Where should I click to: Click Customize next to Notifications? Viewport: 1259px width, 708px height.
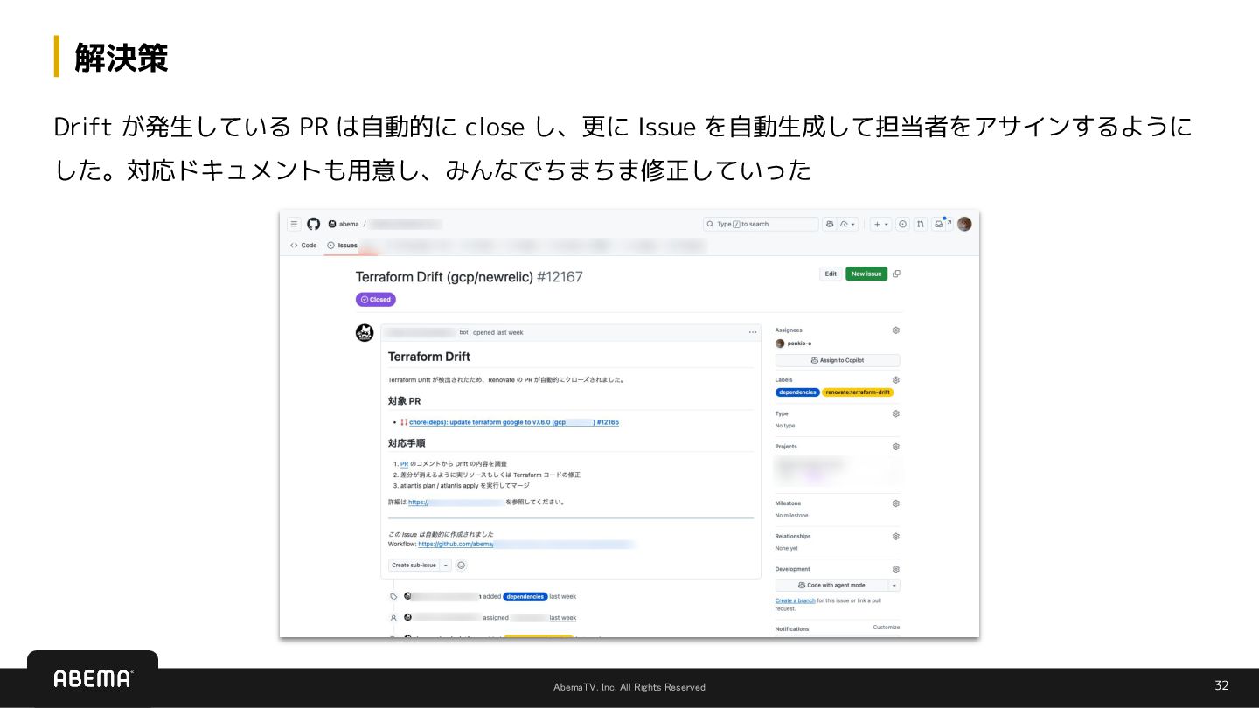pos(886,628)
